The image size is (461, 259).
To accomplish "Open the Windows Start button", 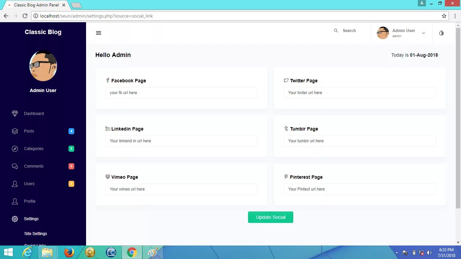I will 8,252.
